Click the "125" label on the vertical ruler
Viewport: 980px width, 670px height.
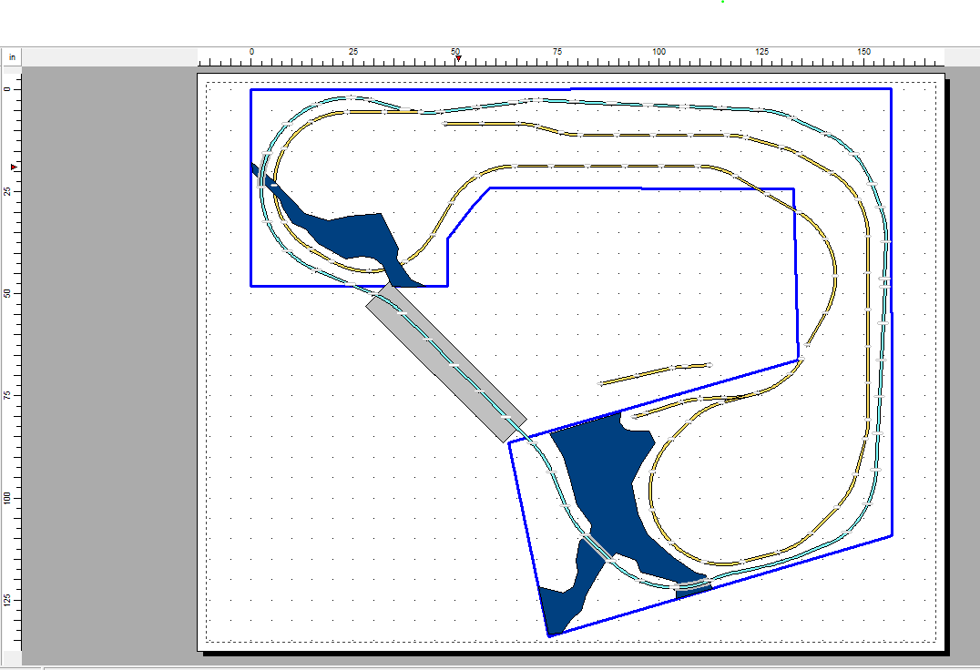pos(7,599)
